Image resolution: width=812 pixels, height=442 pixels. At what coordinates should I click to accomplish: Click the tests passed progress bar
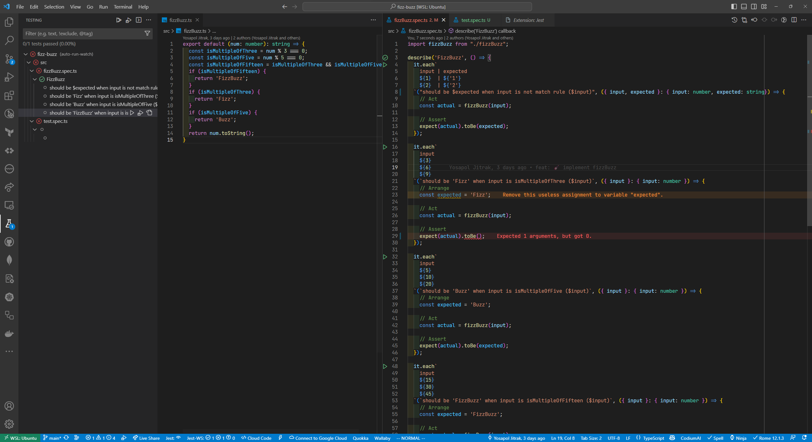click(x=49, y=44)
